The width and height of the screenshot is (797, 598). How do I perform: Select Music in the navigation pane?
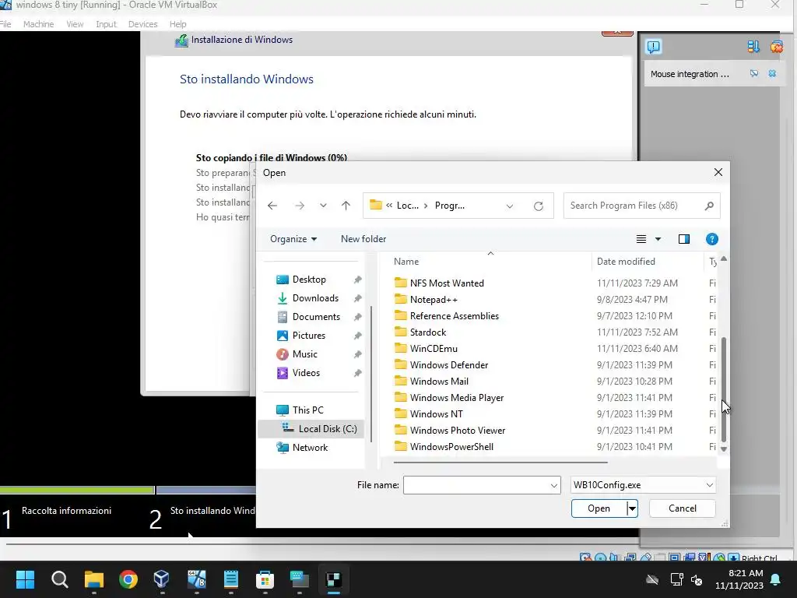(304, 354)
